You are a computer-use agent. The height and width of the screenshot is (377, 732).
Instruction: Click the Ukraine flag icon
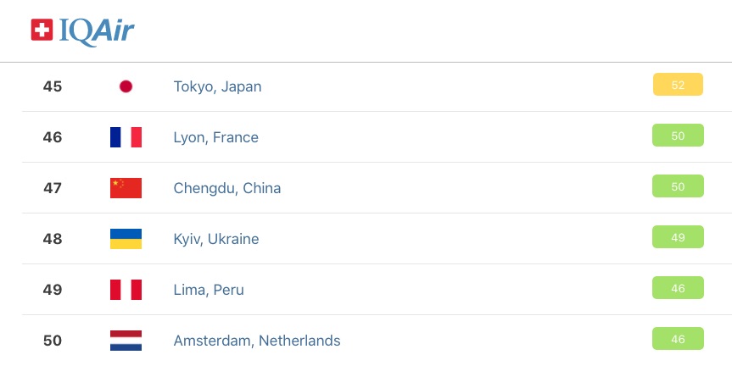click(x=126, y=239)
